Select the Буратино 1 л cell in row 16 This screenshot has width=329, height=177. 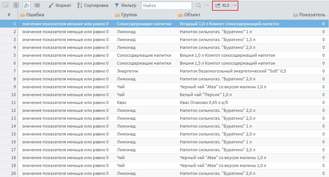pyautogui.click(x=233, y=142)
